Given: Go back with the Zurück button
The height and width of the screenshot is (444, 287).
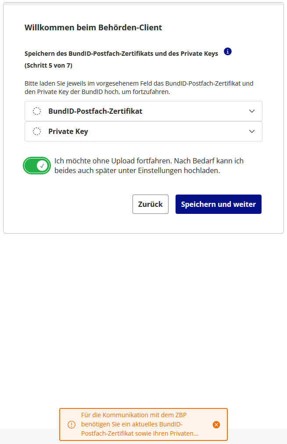Looking at the screenshot, I should 150,204.
